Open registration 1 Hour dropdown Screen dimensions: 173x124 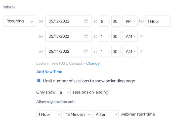(x=49, y=114)
